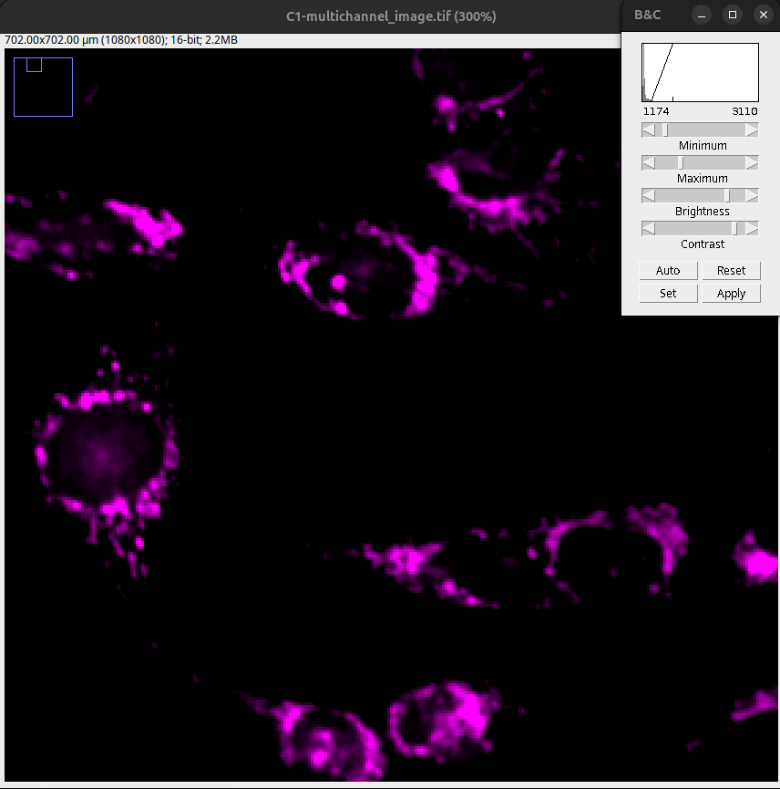Click the Minimum slider thumb

tap(665, 130)
